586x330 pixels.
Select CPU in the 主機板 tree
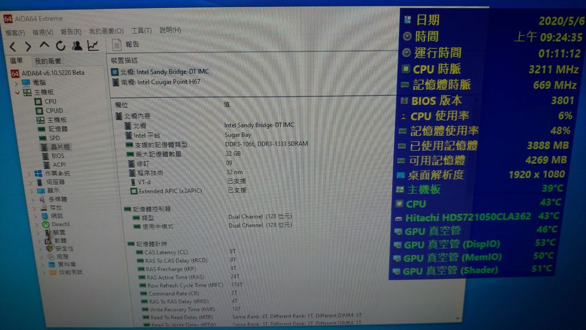[x=50, y=101]
